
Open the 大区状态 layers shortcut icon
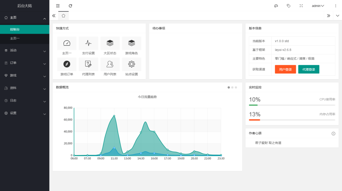110,43
